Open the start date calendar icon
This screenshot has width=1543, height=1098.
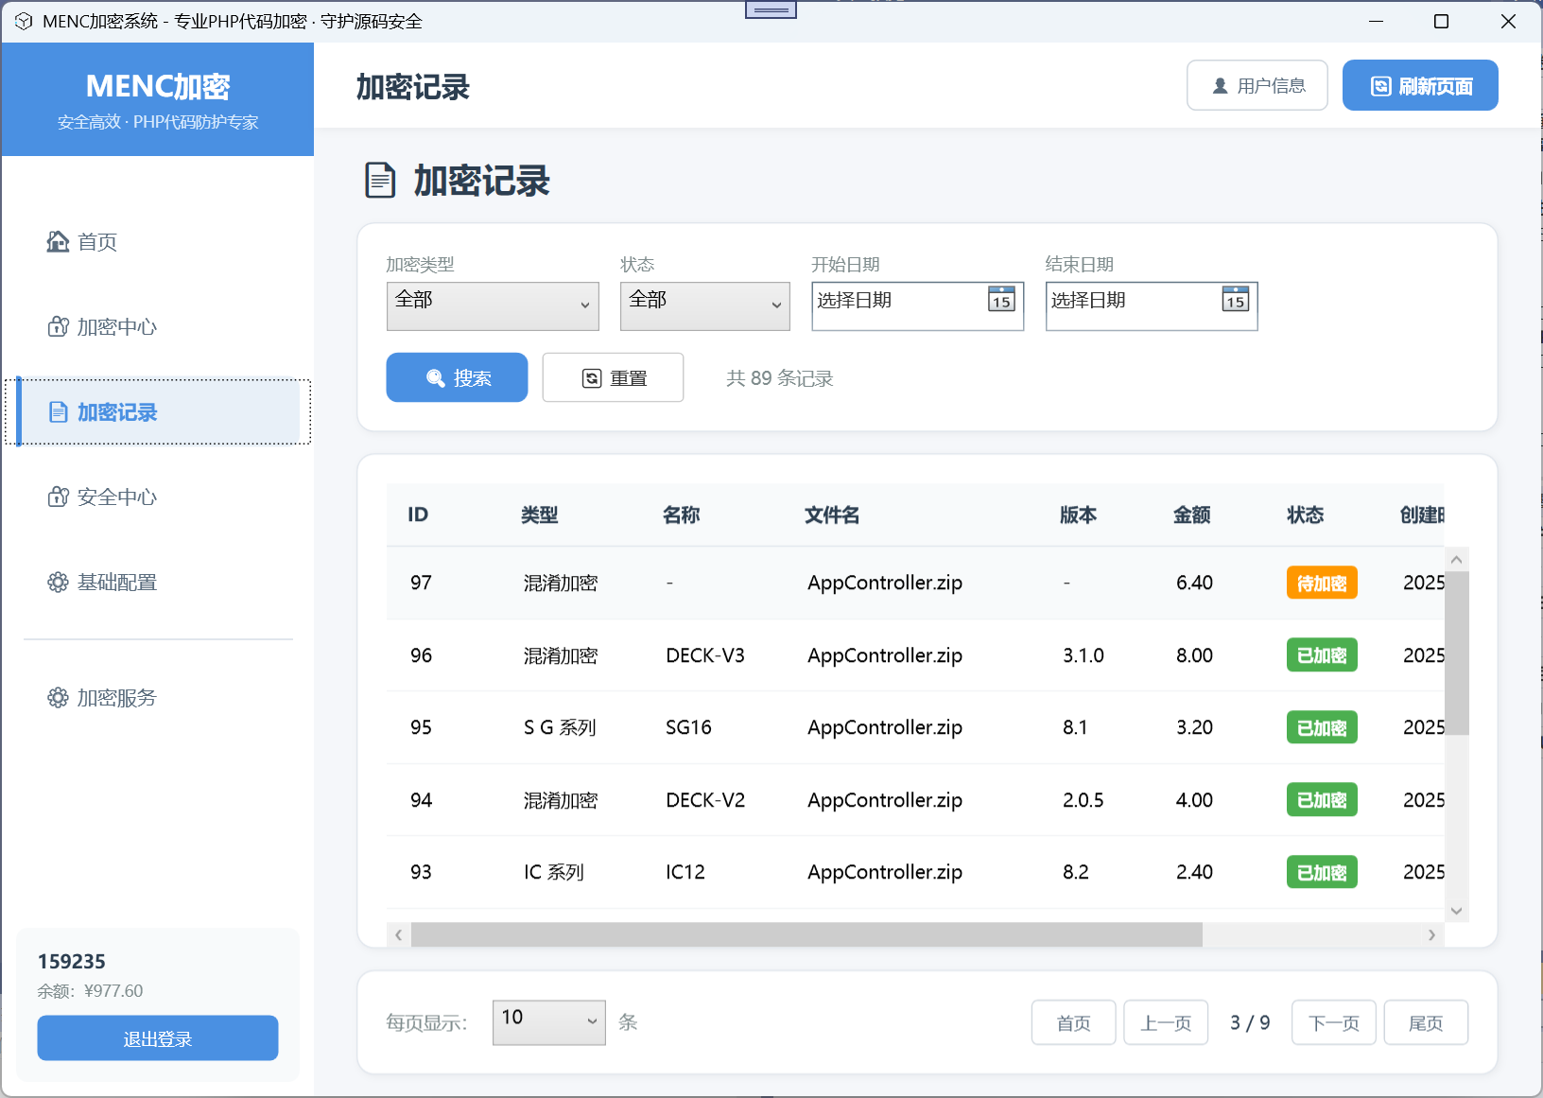(x=1001, y=300)
